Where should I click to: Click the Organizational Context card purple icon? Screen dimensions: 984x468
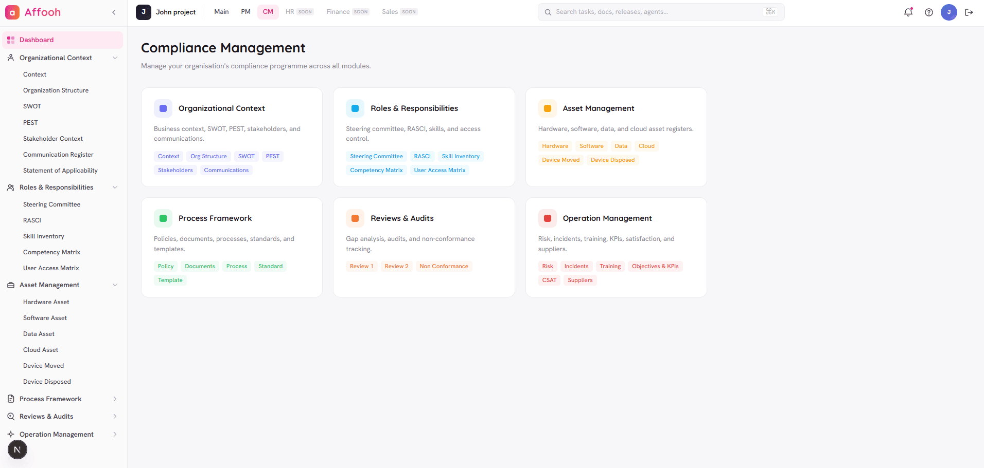[x=163, y=108]
